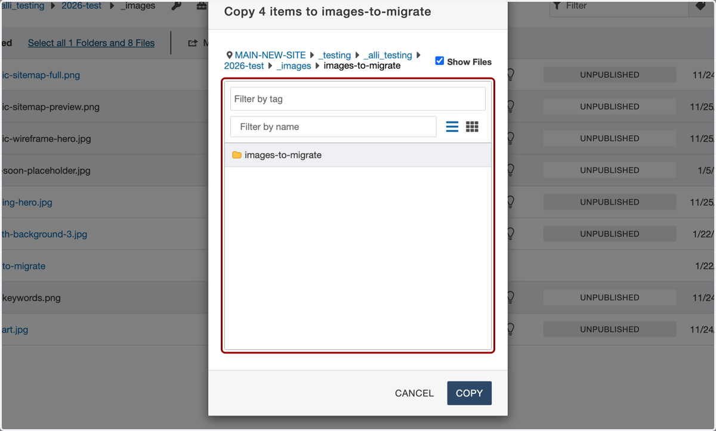Click the tag icon beside the Filter box
This screenshot has height=431, width=716.
click(700, 5)
